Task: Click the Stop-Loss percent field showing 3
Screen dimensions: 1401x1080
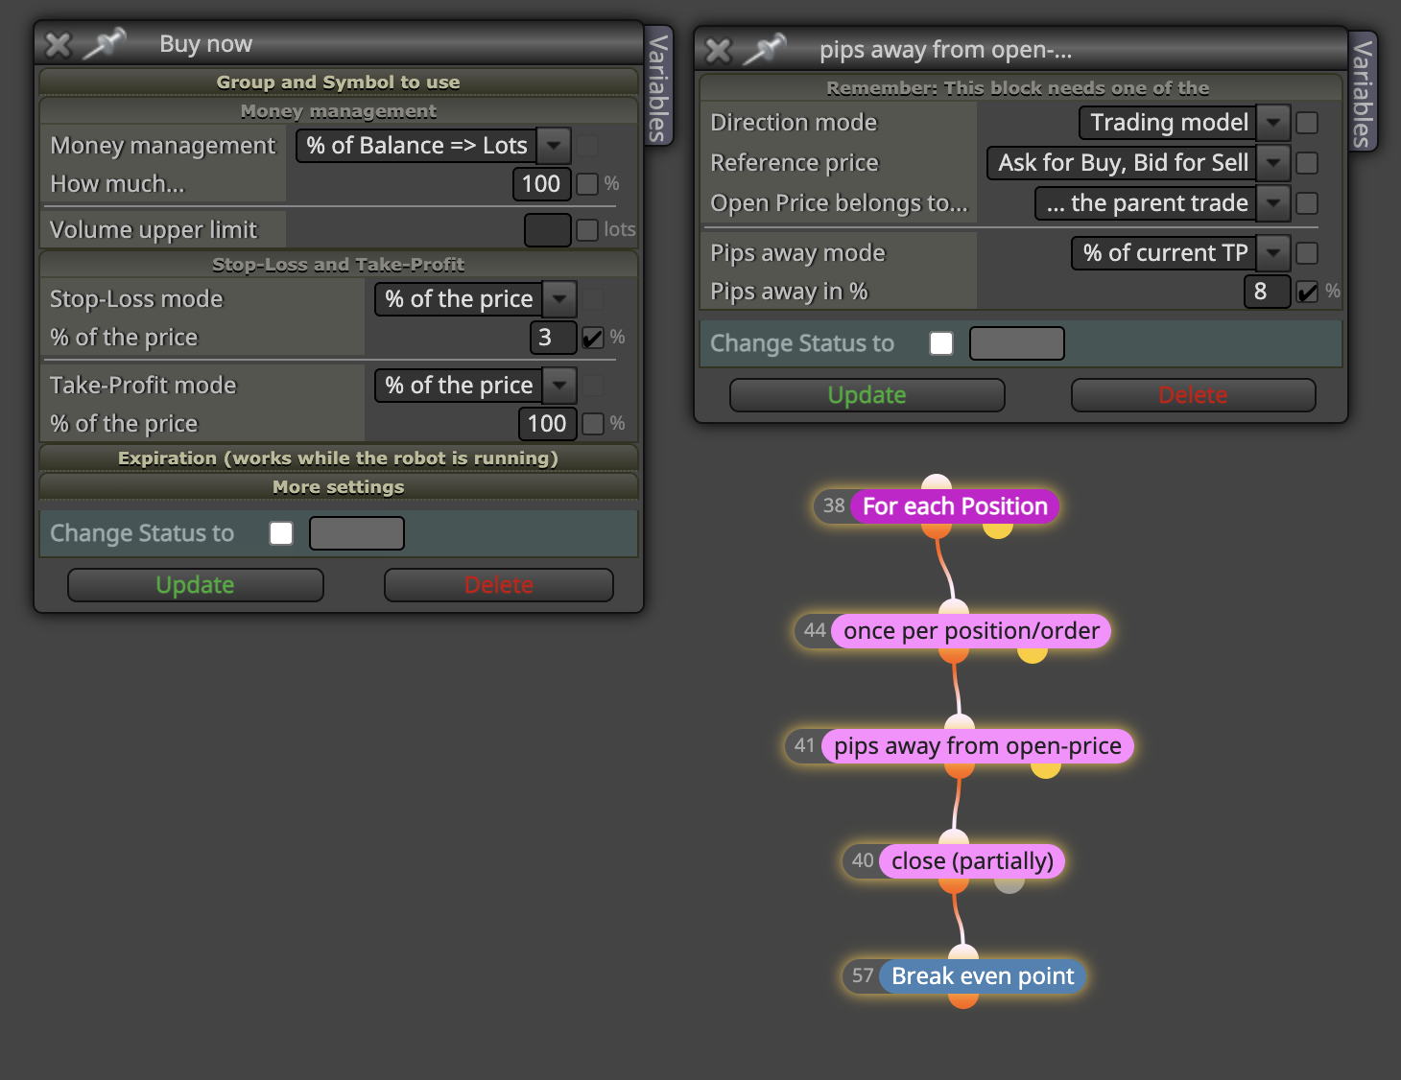Action: click(x=554, y=337)
